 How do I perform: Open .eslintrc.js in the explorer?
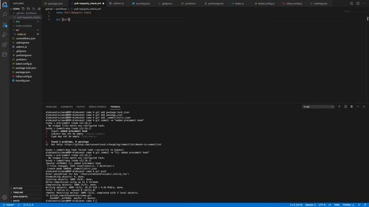pyautogui.click(x=21, y=47)
